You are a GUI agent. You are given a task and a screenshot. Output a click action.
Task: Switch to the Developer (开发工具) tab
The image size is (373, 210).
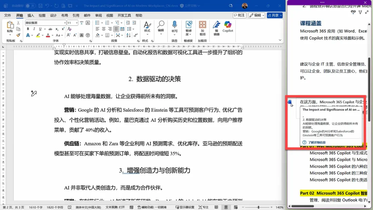point(124,15)
